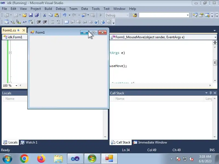219x164 pixels.
Task: Expand the Find combo box dropdown arrow
Action: click(x=188, y=15)
